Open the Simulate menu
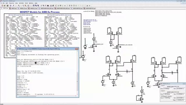 (22, 3)
